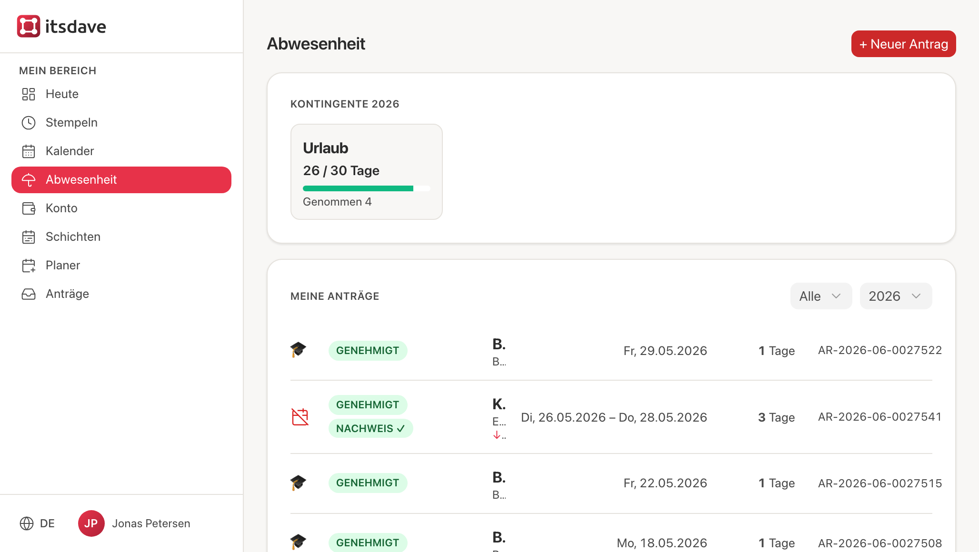Click the KONTINGENTE 2026 heading
The height and width of the screenshot is (552, 979).
(x=345, y=104)
